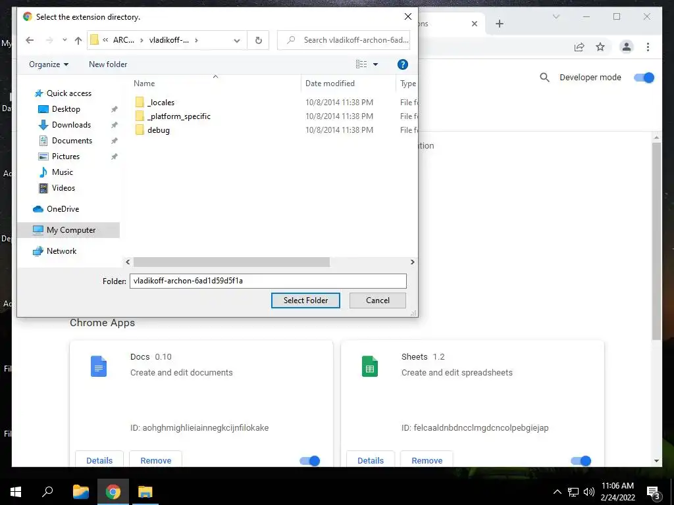Create a New folder
The width and height of the screenshot is (674, 505).
click(x=108, y=64)
